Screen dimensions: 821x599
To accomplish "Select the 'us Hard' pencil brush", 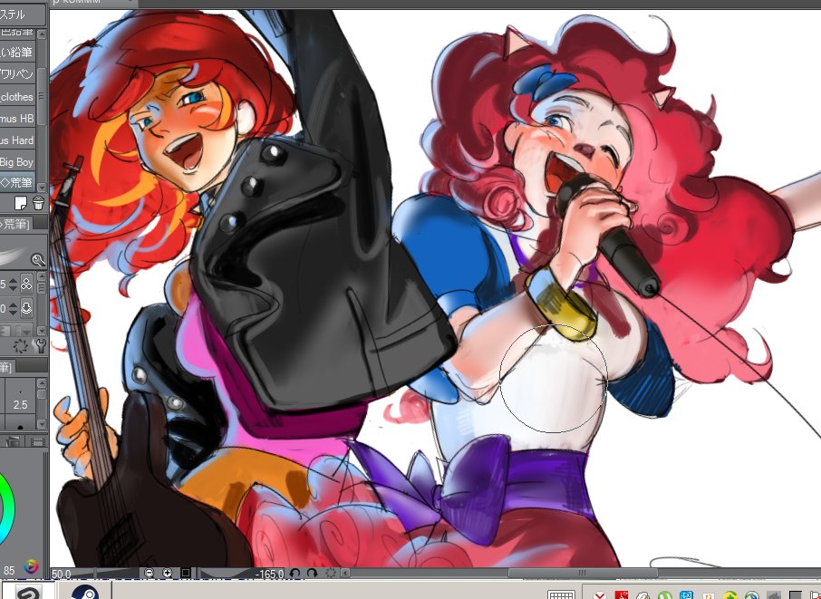I will pyautogui.click(x=16, y=140).
